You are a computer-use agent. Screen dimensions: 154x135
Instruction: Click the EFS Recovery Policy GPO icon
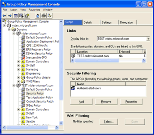pyautogui.click(x=23, y=50)
